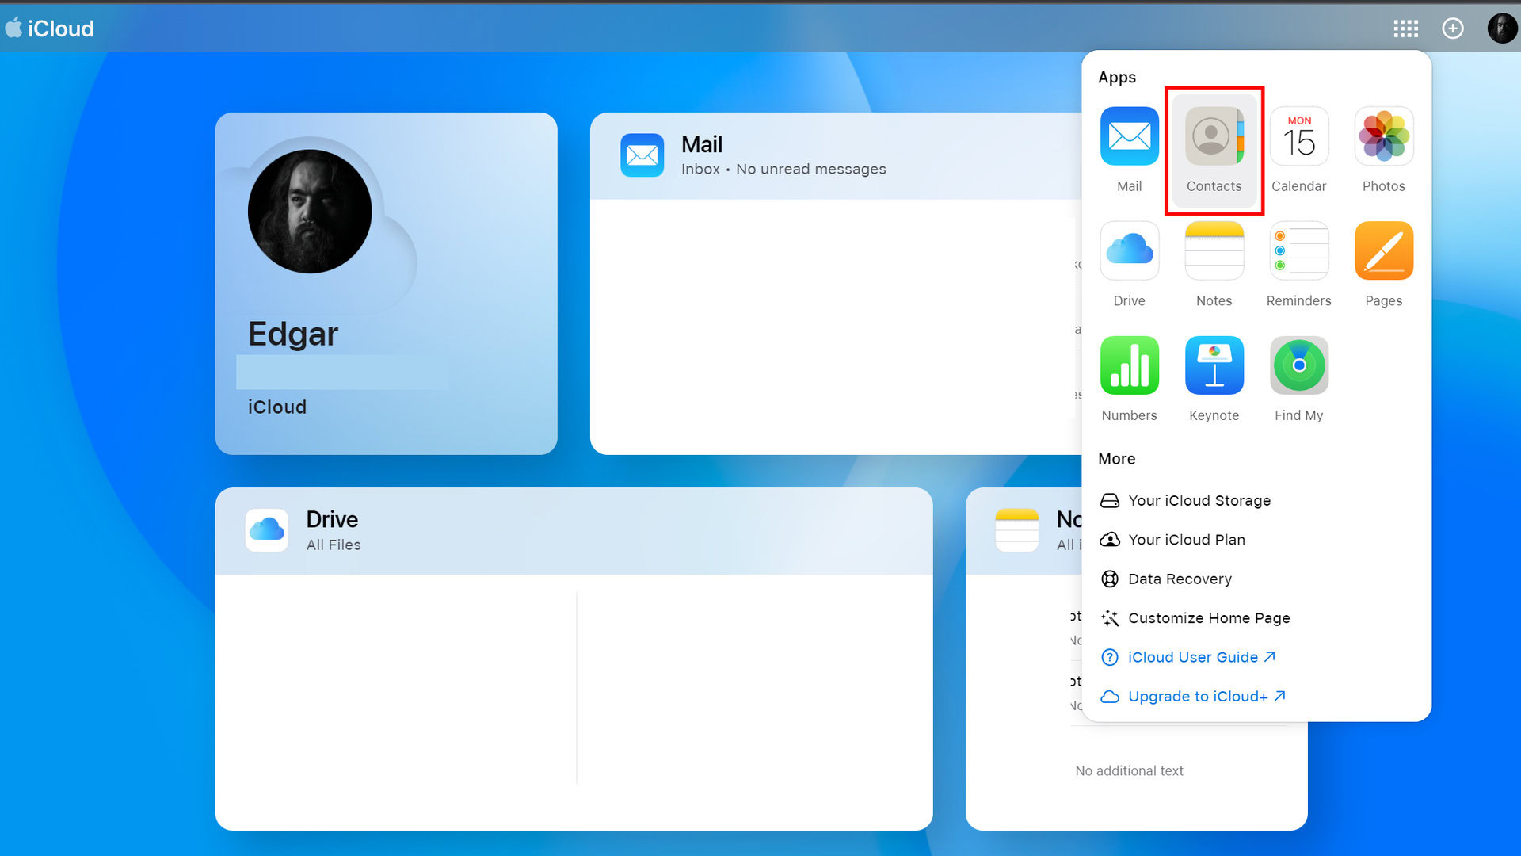Click the plus create-new button
Screen dimensions: 1521x856
(x=1452, y=29)
